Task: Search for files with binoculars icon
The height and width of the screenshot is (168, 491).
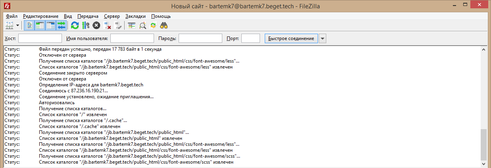Action: pyautogui.click(x=164, y=25)
